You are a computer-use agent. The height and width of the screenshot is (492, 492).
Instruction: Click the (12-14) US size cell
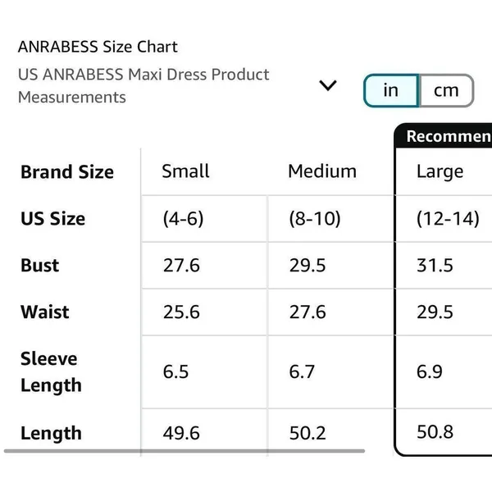point(448,218)
